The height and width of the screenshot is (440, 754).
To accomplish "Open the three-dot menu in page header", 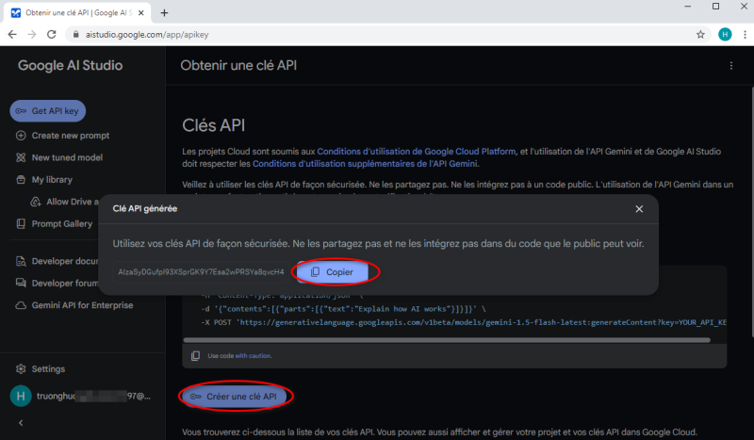I will coord(731,66).
